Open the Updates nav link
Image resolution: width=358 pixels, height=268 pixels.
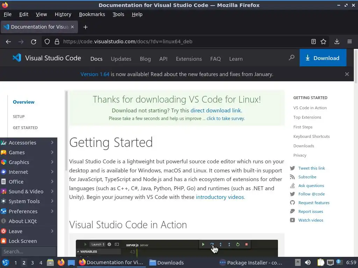[x=121, y=59]
